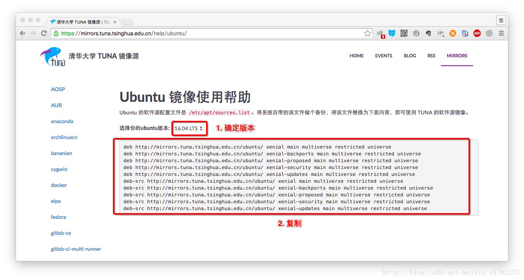524x280 pixels.
Task: Close the TUNA 镜像源 browser tab
Action: tap(115, 22)
